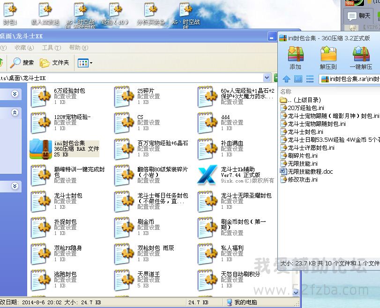Screen dimensions: 380x308
Task: Select the 龙斗士无限圣耀封包 file icon
Action: click(x=207, y=201)
